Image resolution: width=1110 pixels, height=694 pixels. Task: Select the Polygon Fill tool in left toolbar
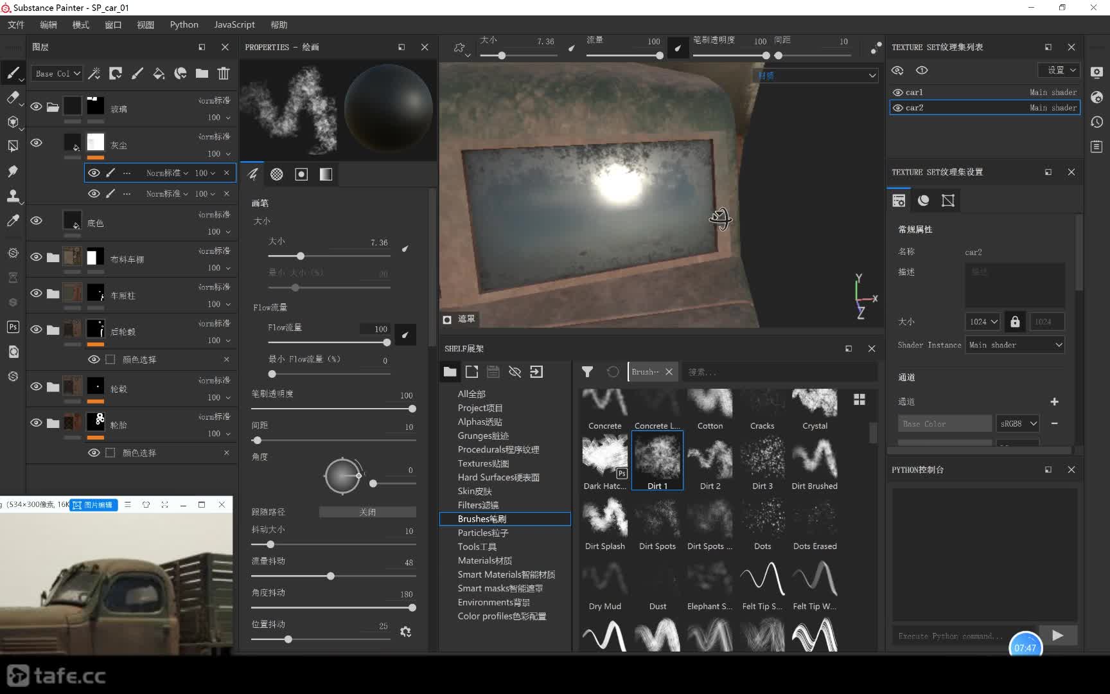(12, 146)
